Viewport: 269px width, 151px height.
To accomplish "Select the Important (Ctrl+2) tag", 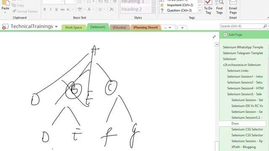I will [180, 5].
